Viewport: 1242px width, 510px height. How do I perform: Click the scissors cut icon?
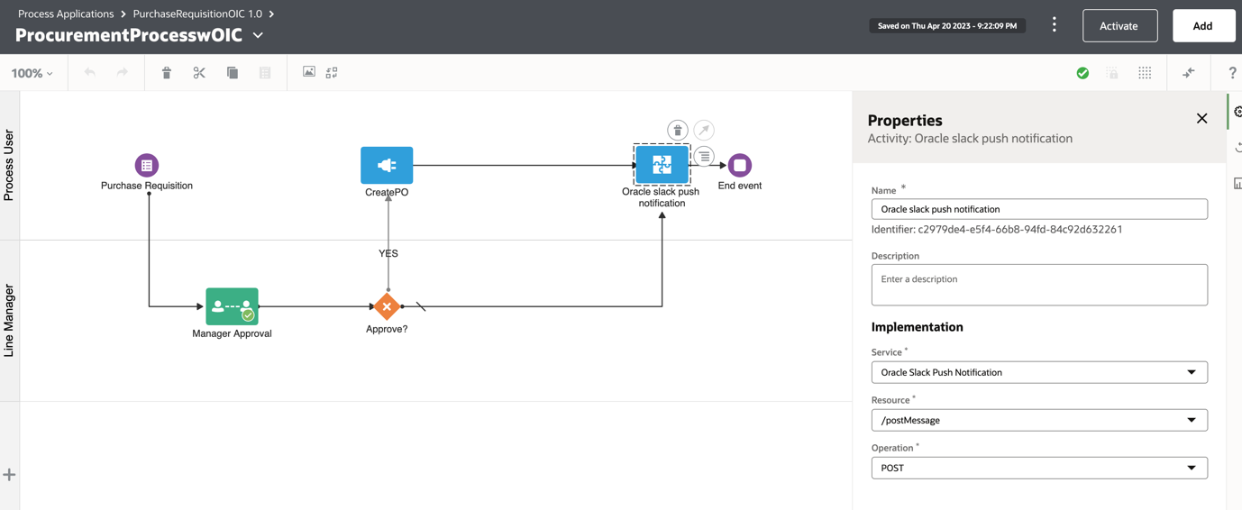[199, 73]
